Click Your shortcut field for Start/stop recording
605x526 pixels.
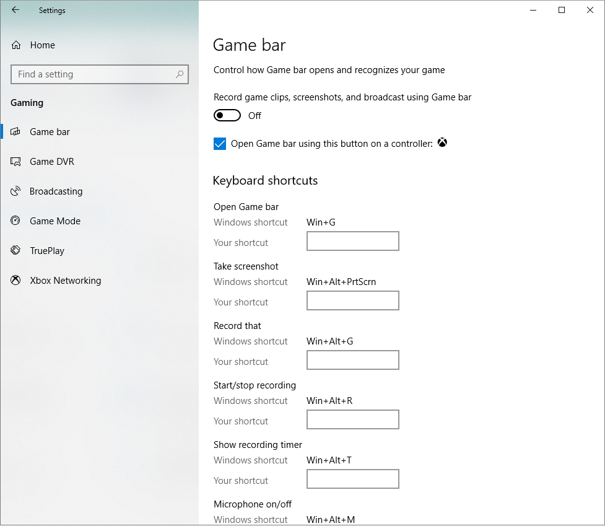(353, 419)
